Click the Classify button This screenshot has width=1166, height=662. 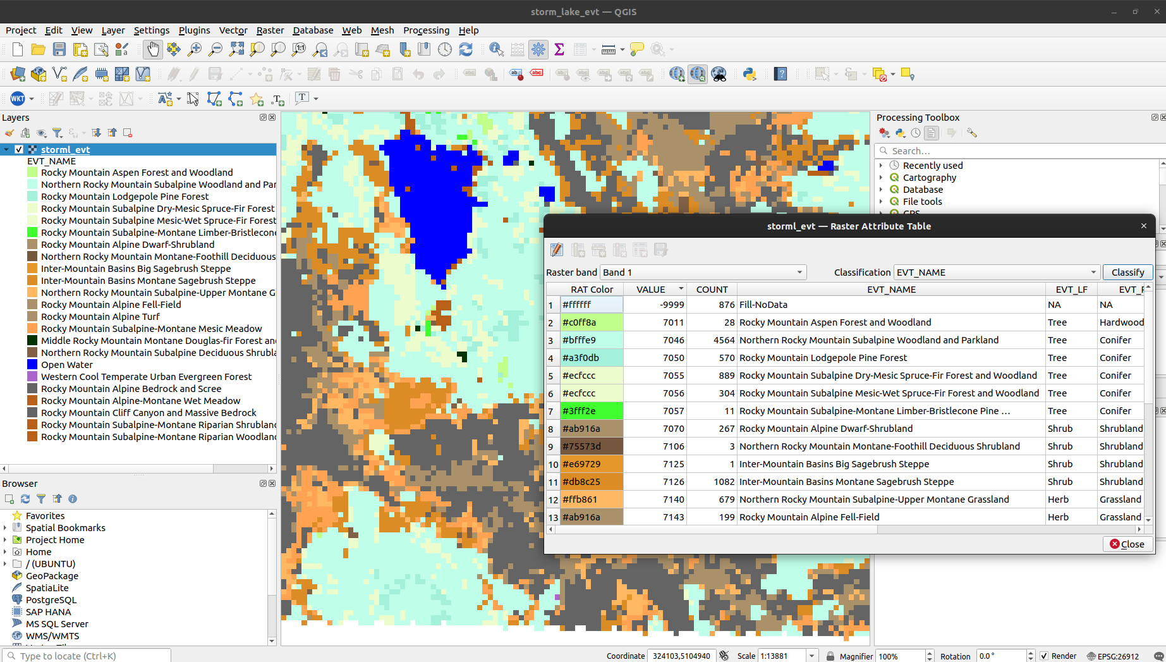click(1127, 272)
